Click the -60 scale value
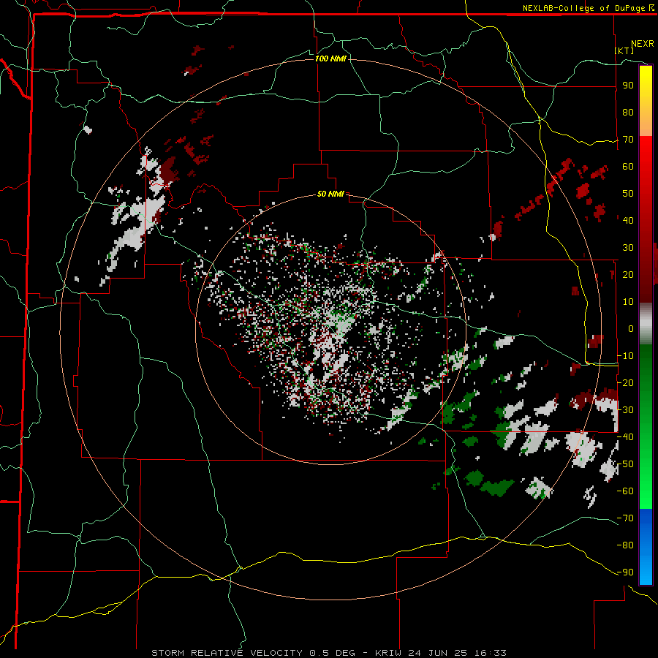The height and width of the screenshot is (658, 658). pos(625,491)
